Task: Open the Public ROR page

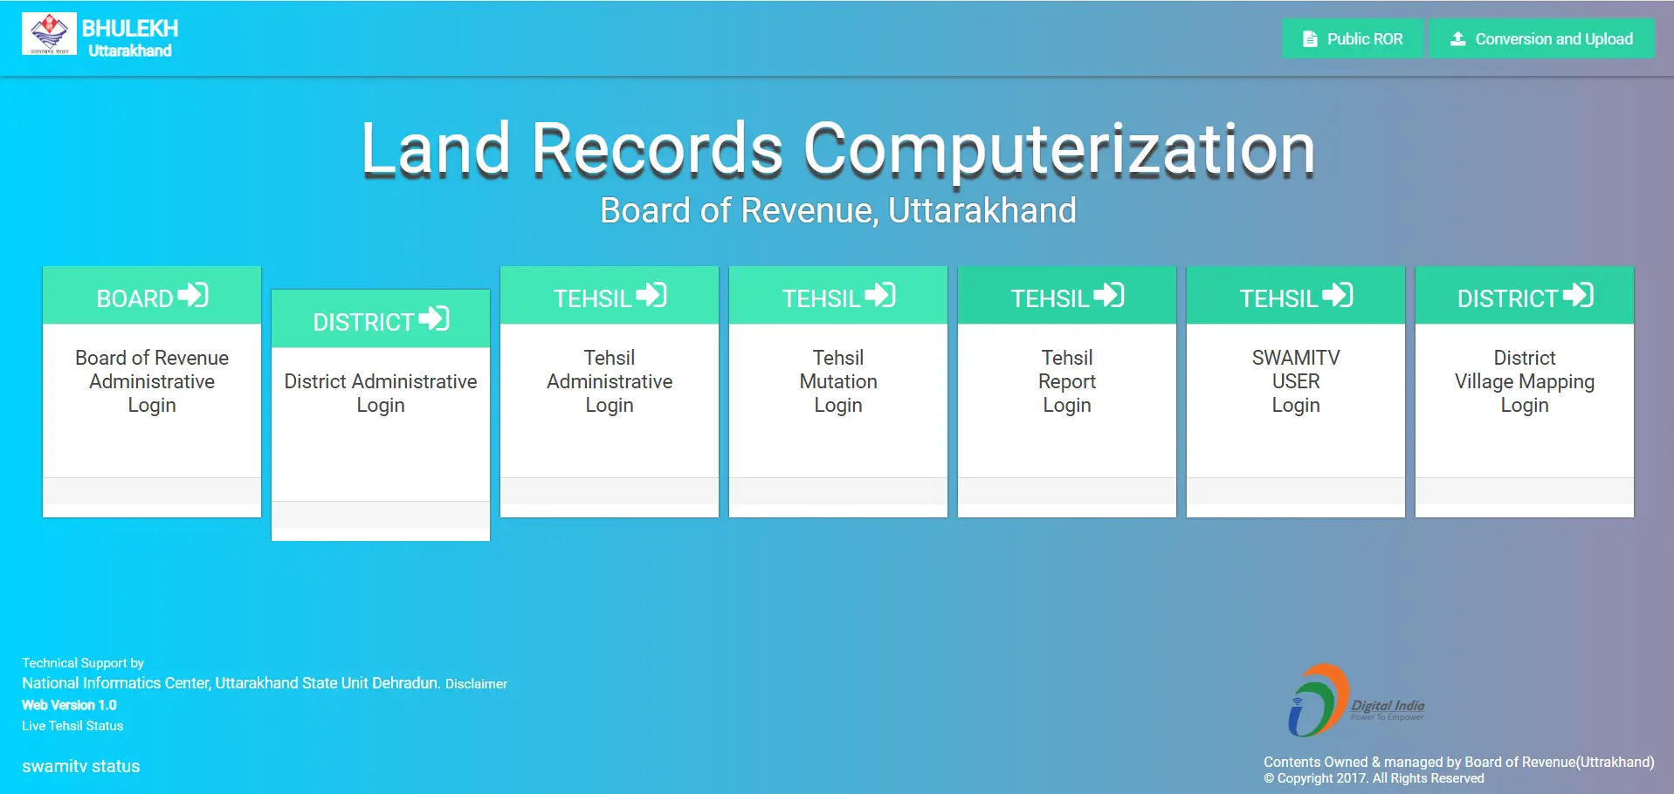Action: click(1353, 38)
